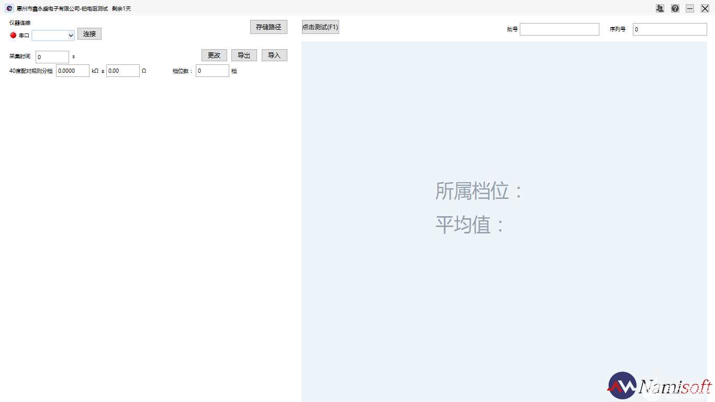Click the ± tolerance Ω input field
This screenshot has width=715, height=402.
click(123, 71)
